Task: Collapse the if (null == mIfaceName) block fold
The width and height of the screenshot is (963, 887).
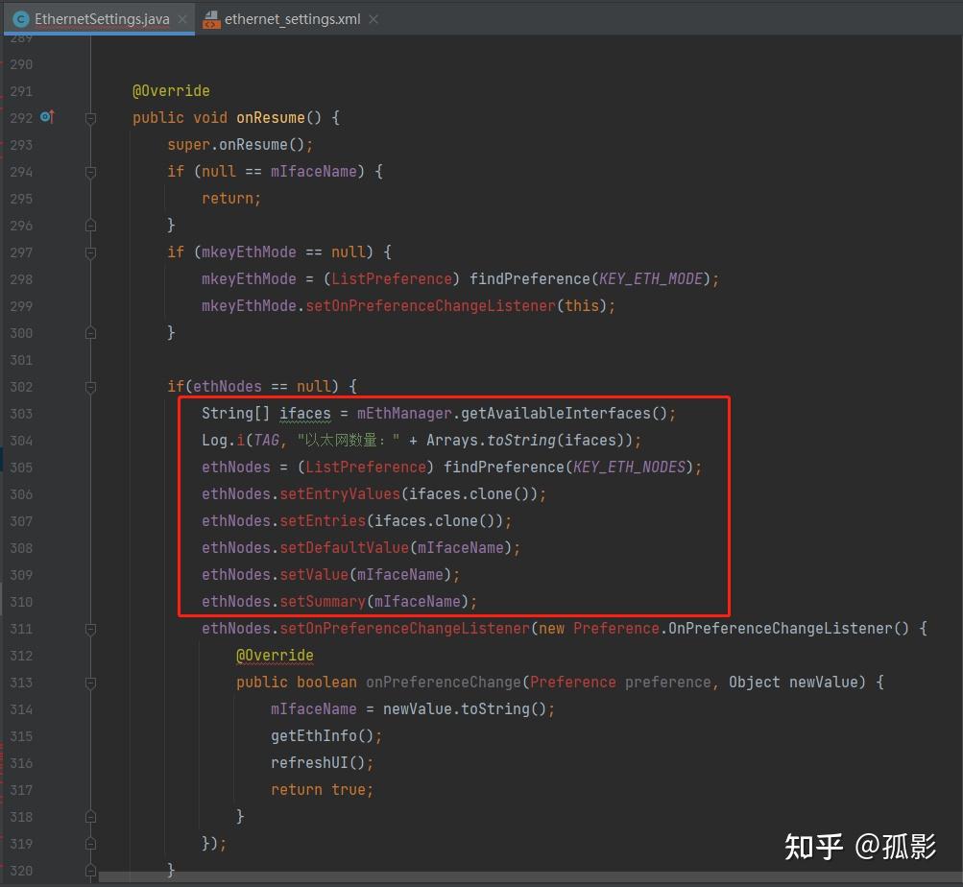Action: click(x=89, y=172)
